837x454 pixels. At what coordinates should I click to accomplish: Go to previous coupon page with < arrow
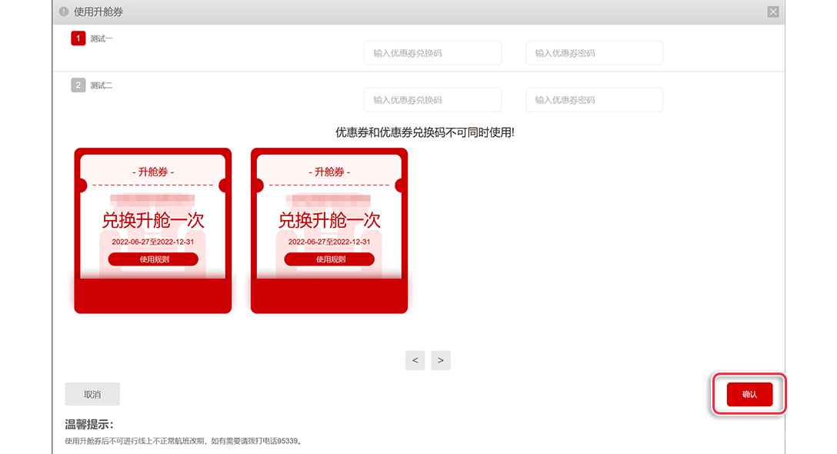tap(415, 360)
